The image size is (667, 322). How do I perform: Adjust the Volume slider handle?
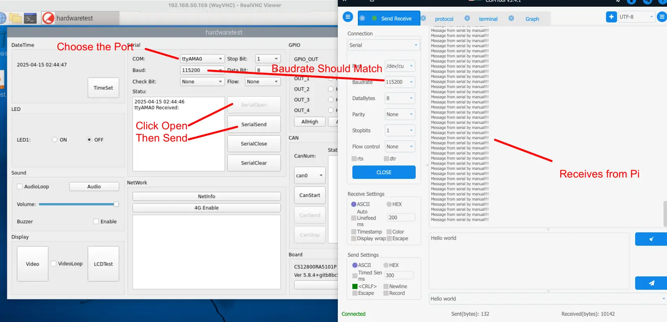coord(116,204)
